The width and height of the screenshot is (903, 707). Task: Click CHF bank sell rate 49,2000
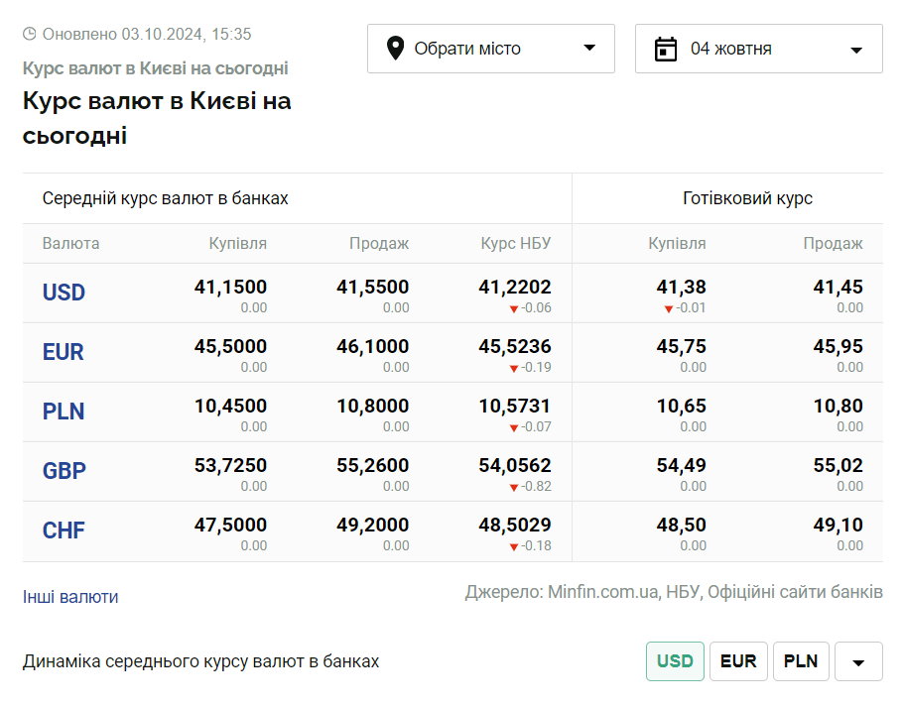pos(372,525)
